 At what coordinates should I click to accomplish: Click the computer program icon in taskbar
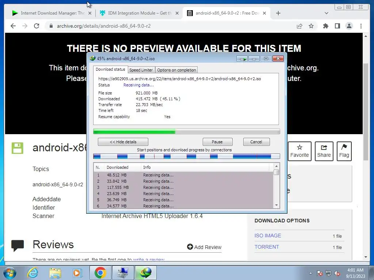(123, 273)
